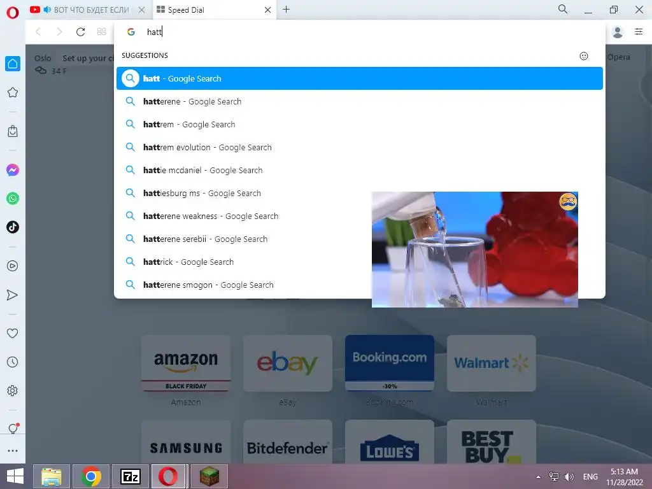
Task: Click the lightbulb tips icon with red dot
Action: (13, 429)
